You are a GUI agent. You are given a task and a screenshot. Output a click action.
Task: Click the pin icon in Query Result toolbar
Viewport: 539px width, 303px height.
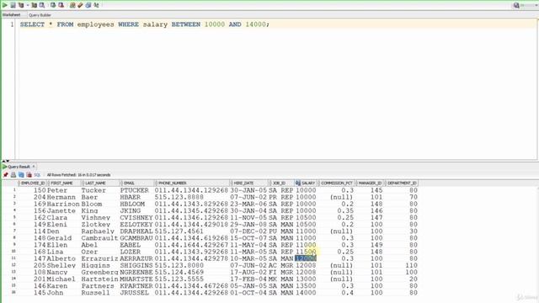[6, 175]
